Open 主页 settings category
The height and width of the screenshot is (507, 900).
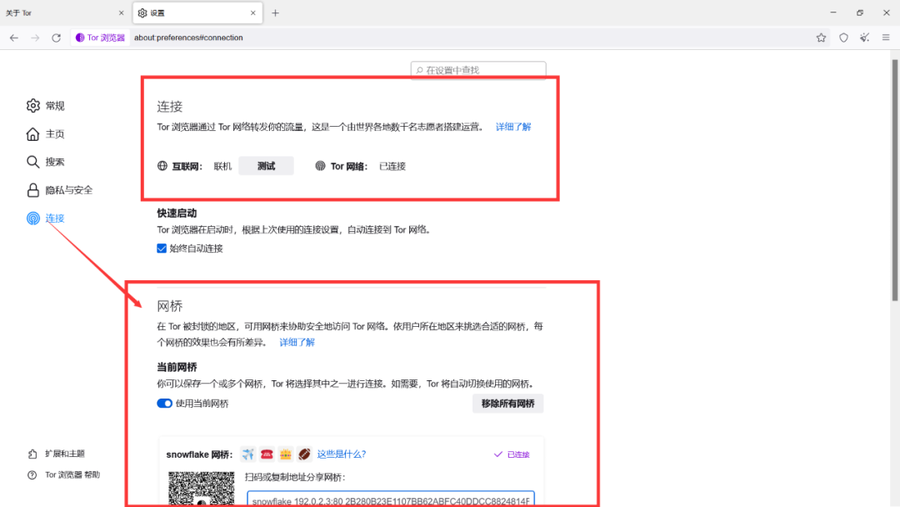pyautogui.click(x=46, y=133)
